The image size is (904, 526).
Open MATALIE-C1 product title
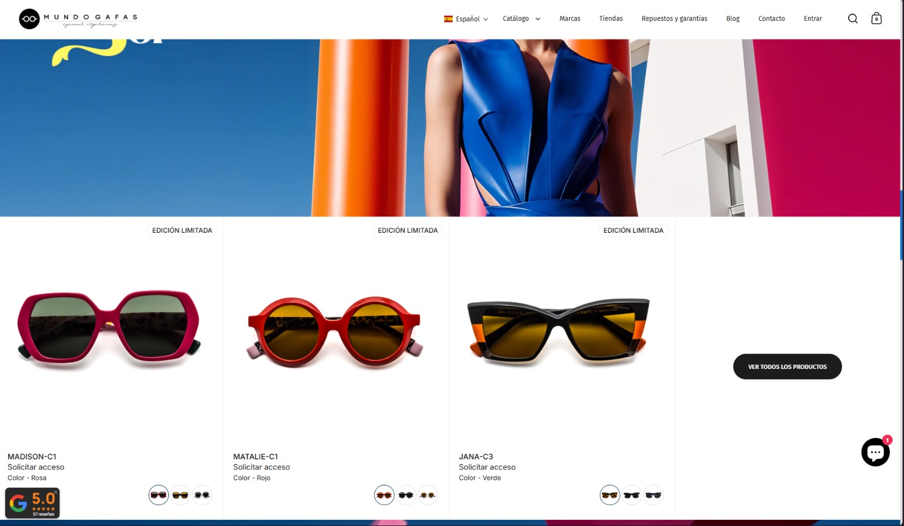255,457
